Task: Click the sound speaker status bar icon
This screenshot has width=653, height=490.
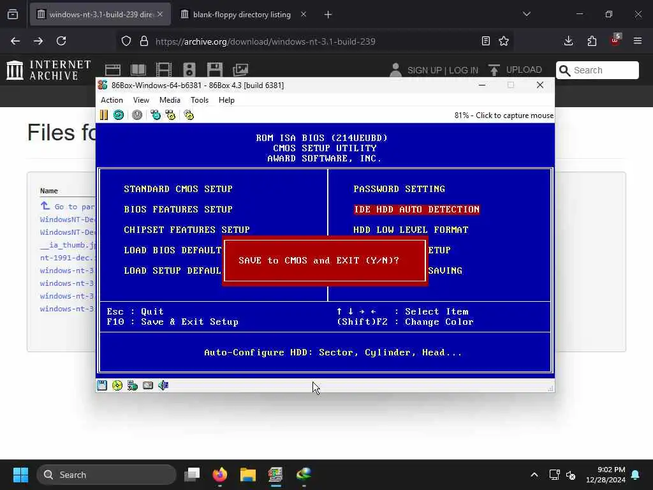Action: 163,385
